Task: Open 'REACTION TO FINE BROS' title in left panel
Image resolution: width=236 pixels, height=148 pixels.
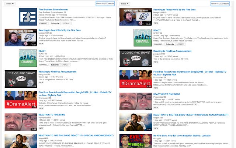Action: [52, 115]
